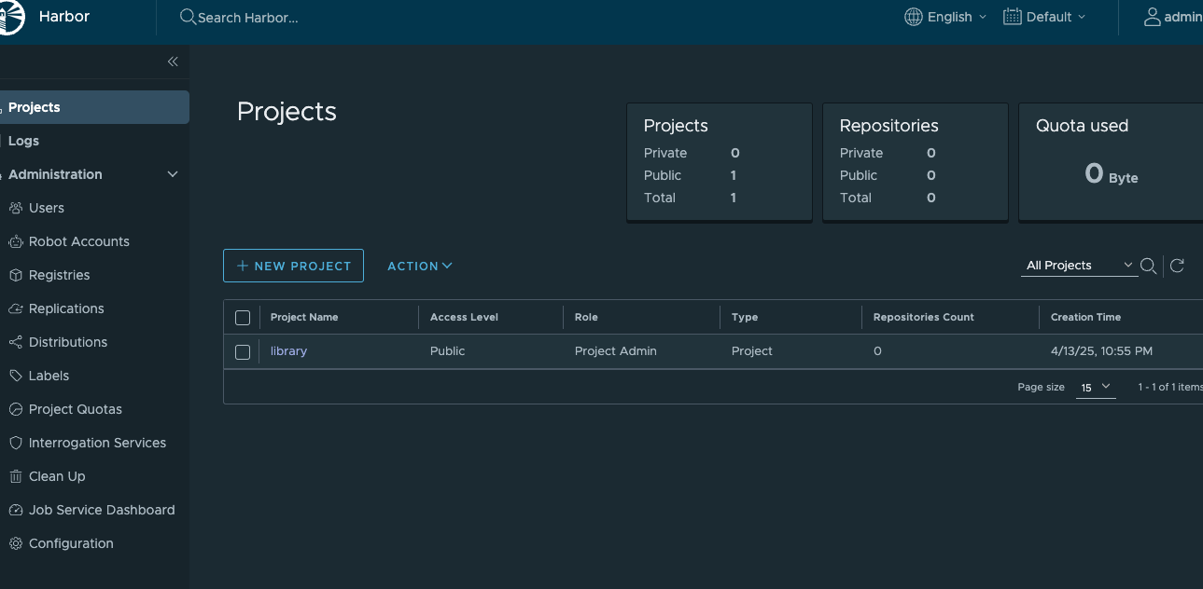Open the library project link
1203x589 pixels.
coord(288,351)
